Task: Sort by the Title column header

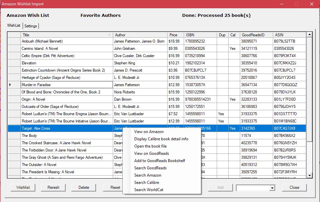Action: pyautogui.click(x=67, y=35)
